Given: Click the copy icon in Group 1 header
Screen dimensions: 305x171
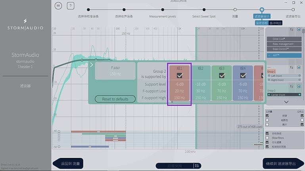Looking at the screenshot, I should pos(292,67).
